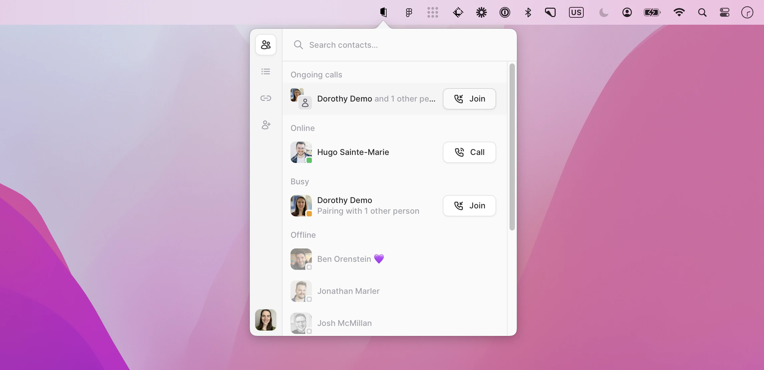This screenshot has height=370, width=764.
Task: Click the 'Dorothy Demo and 1 other pe...' row
Action: tap(395, 99)
